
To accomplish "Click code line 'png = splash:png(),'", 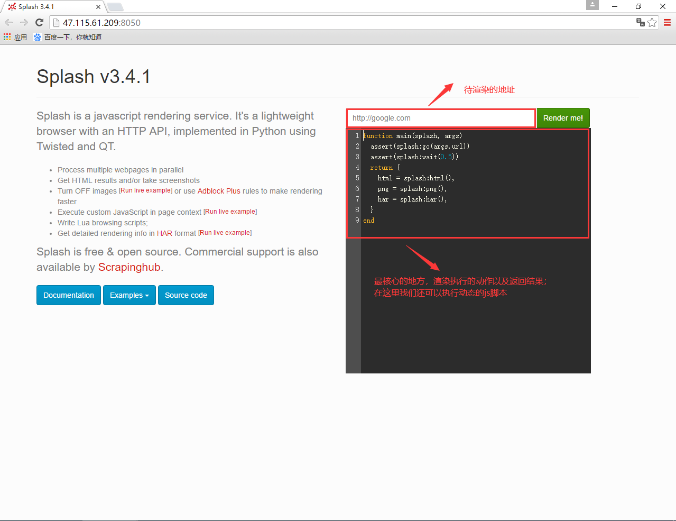I will pos(412,189).
